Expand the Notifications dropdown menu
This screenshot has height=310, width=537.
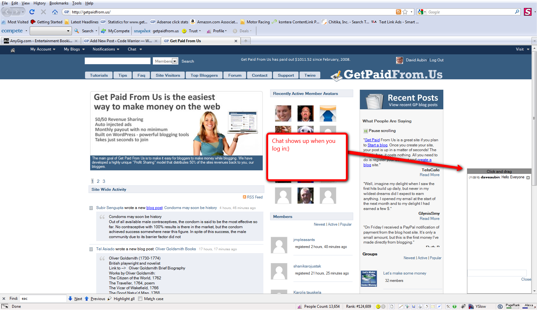(106, 49)
